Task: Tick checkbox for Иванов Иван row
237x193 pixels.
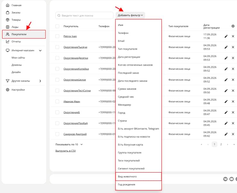Action: tap(57, 101)
